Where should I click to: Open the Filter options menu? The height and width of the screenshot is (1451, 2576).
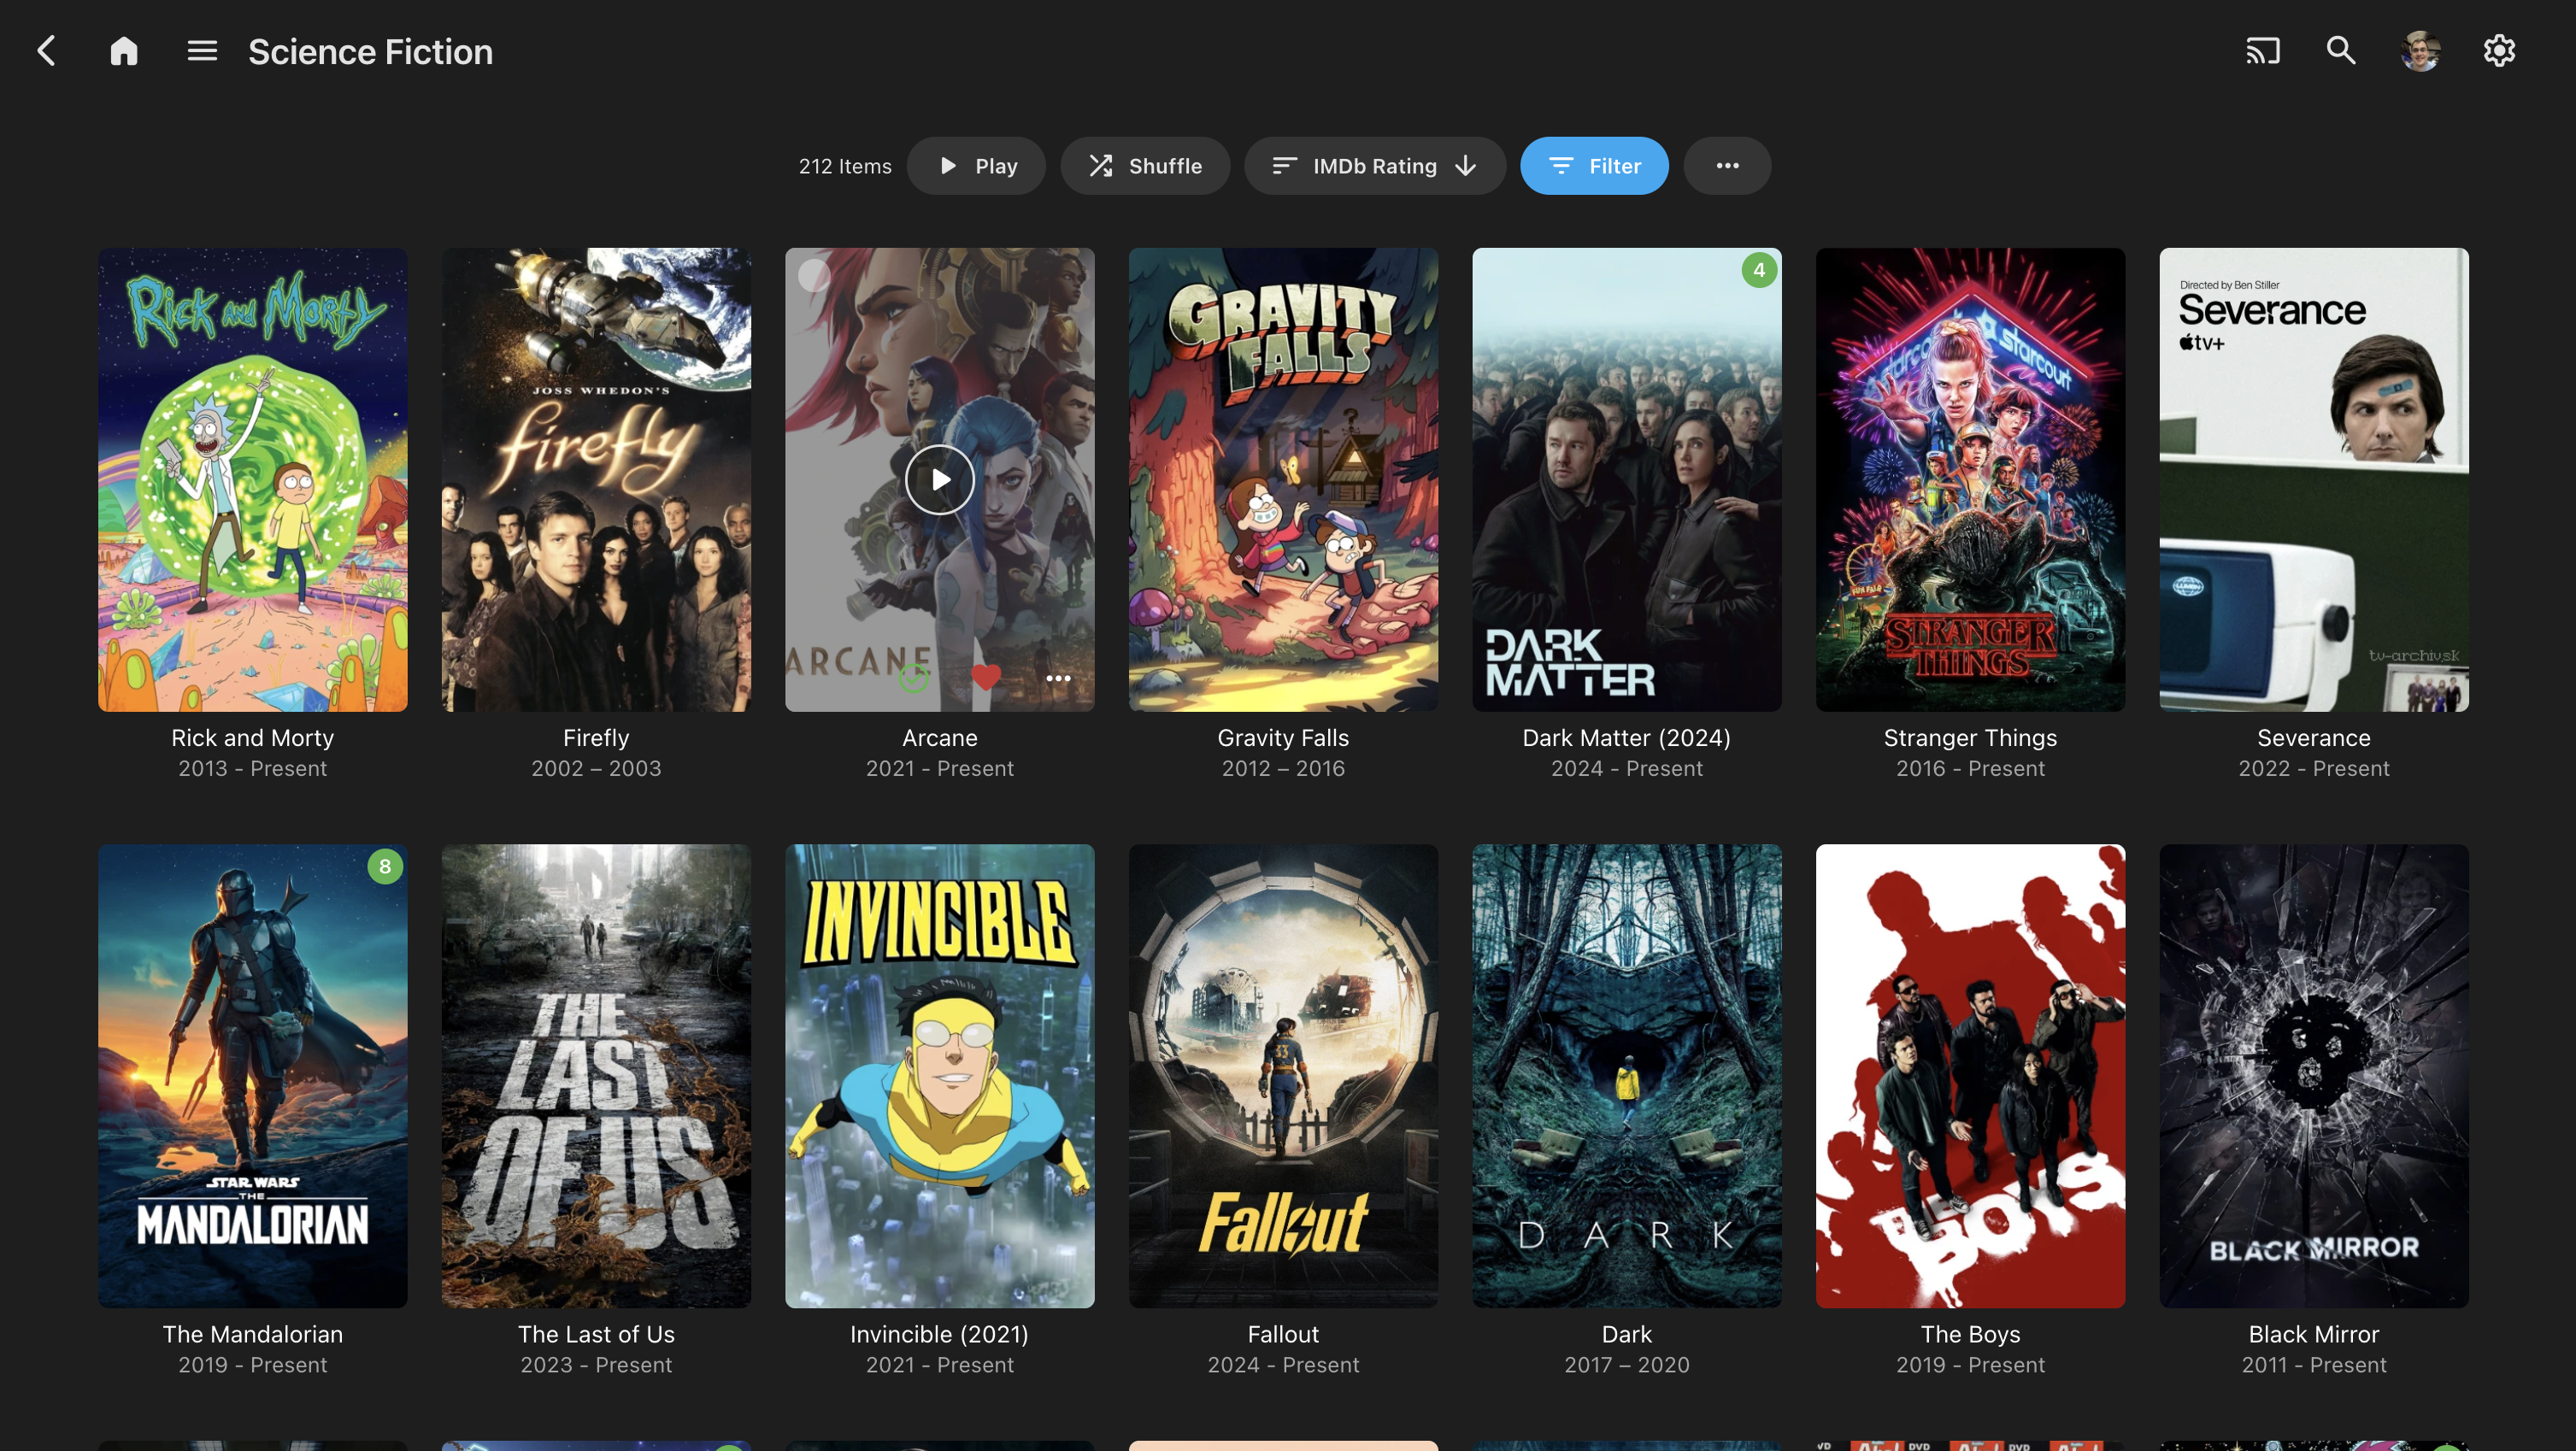(1594, 166)
